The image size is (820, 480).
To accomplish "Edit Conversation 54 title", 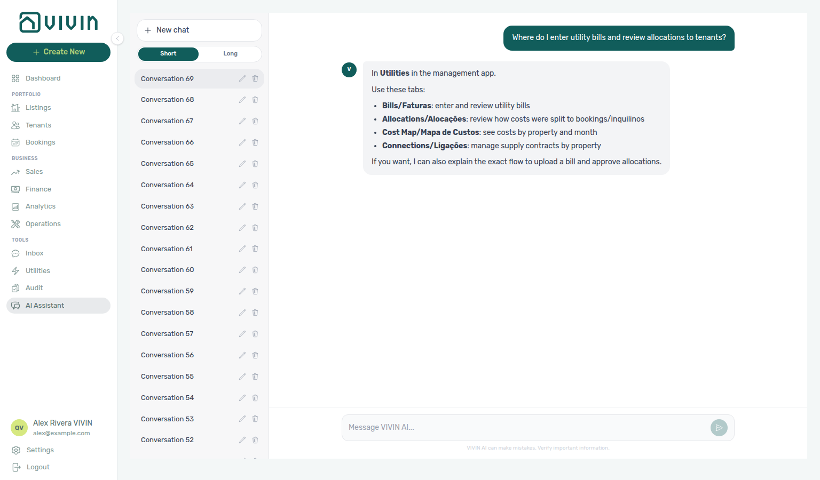I will coord(242,398).
